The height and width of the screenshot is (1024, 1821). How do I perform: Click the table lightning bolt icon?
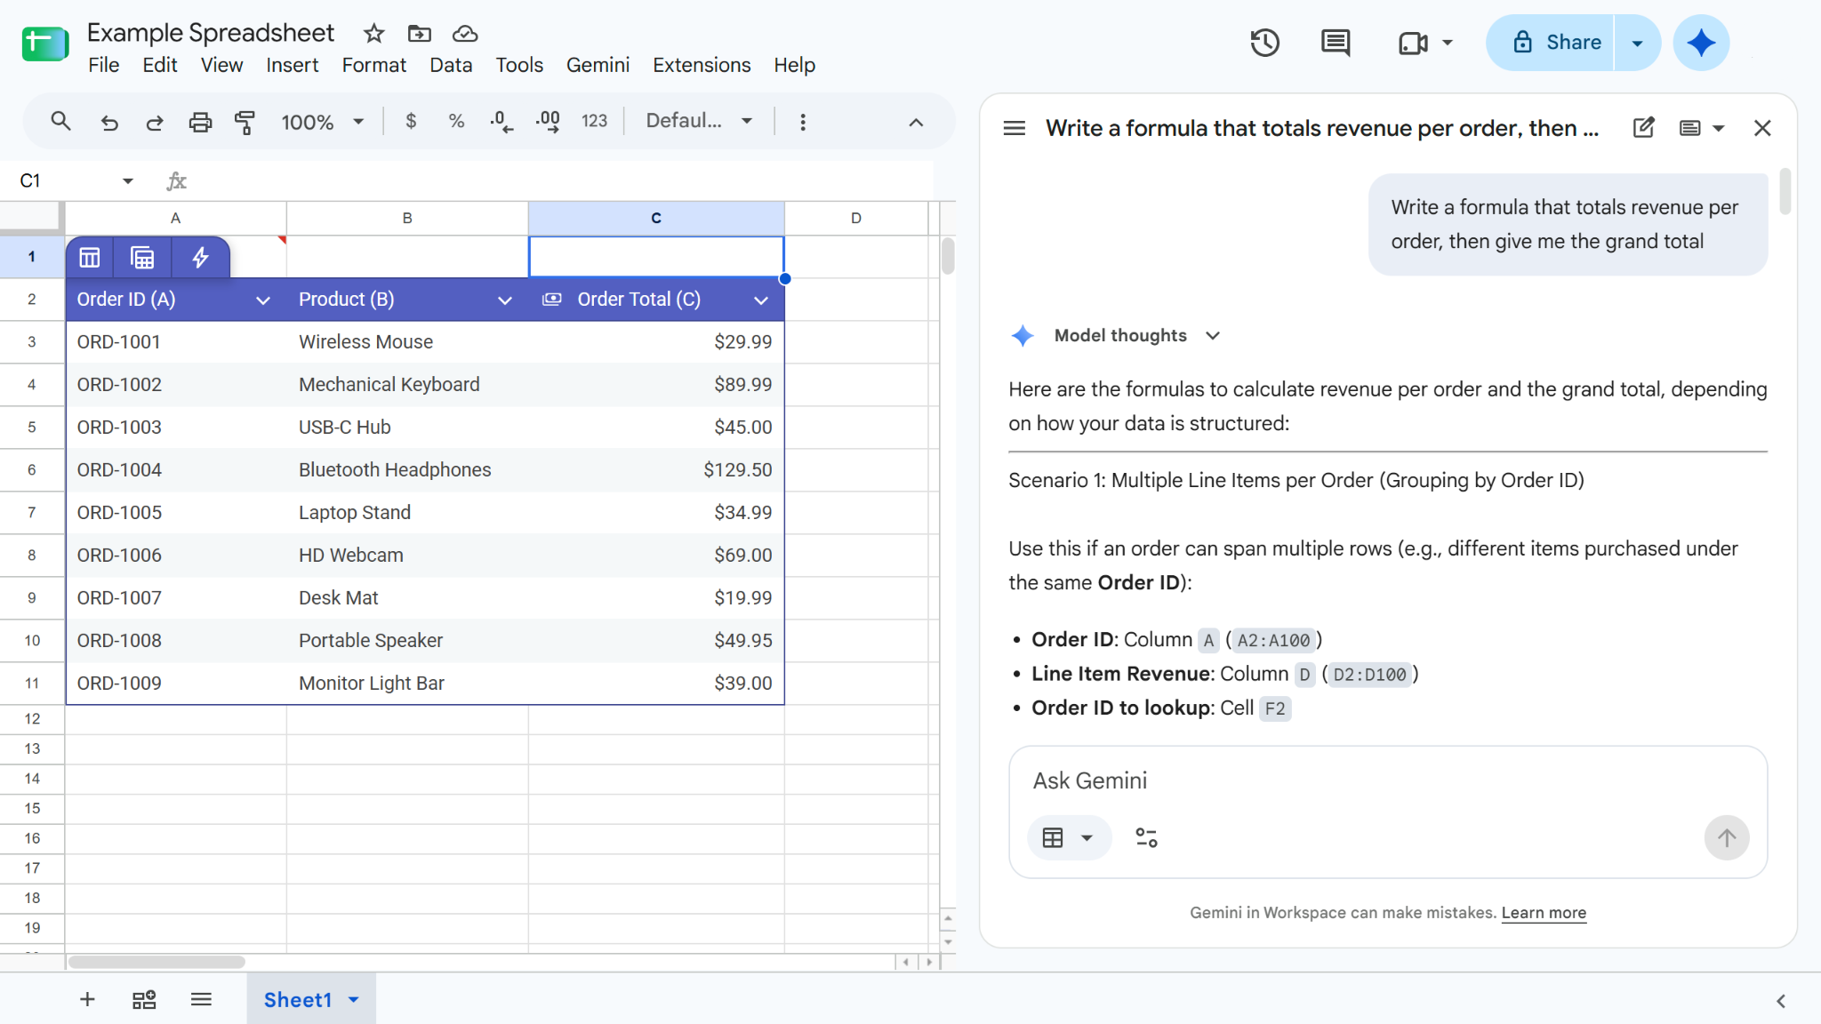coord(200,258)
